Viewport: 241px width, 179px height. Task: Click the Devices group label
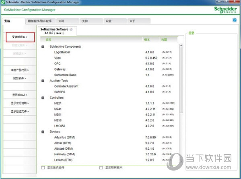(55, 132)
